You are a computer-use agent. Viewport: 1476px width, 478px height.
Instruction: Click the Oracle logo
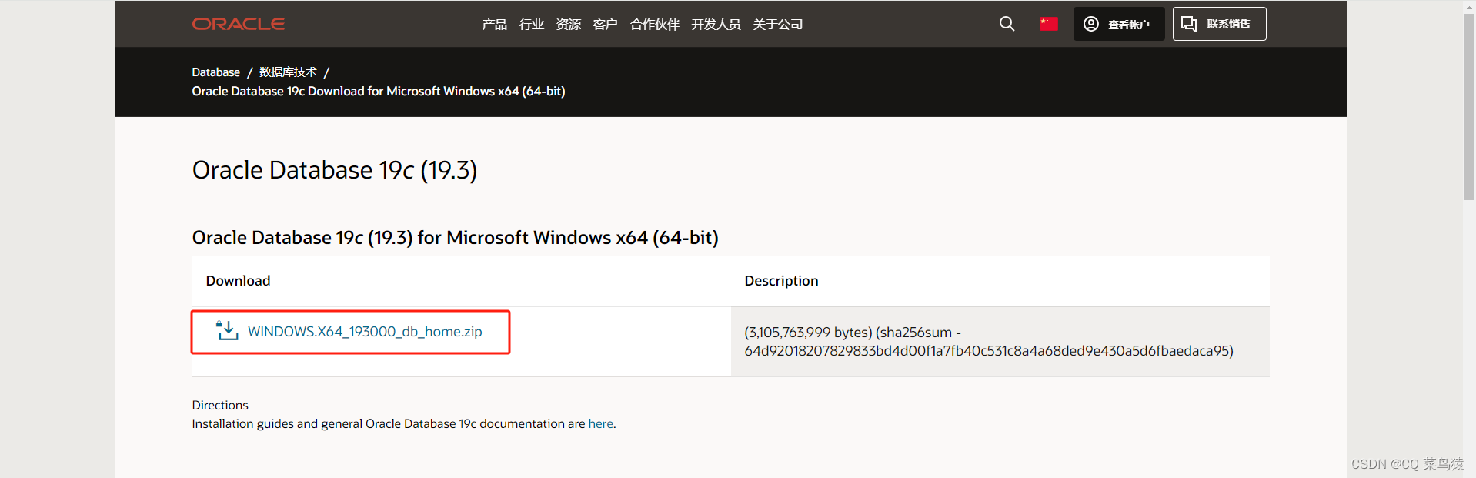[238, 24]
